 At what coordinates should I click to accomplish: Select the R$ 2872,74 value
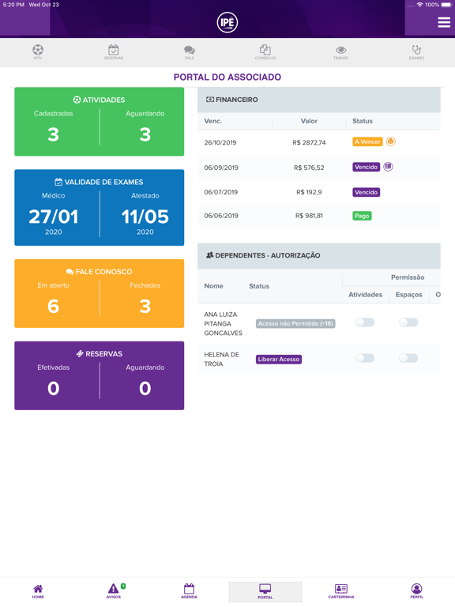tap(309, 142)
